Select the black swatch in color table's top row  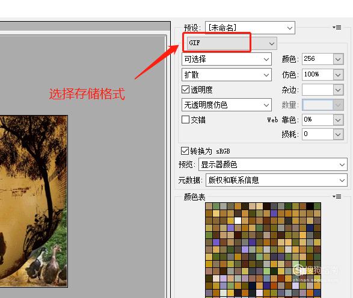[x=310, y=206]
